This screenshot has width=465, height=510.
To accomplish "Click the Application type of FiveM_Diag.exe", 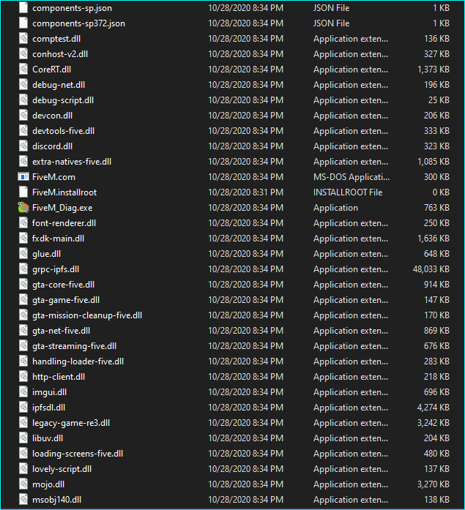I will (x=335, y=208).
